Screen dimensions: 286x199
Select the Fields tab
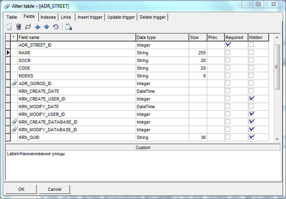29,16
